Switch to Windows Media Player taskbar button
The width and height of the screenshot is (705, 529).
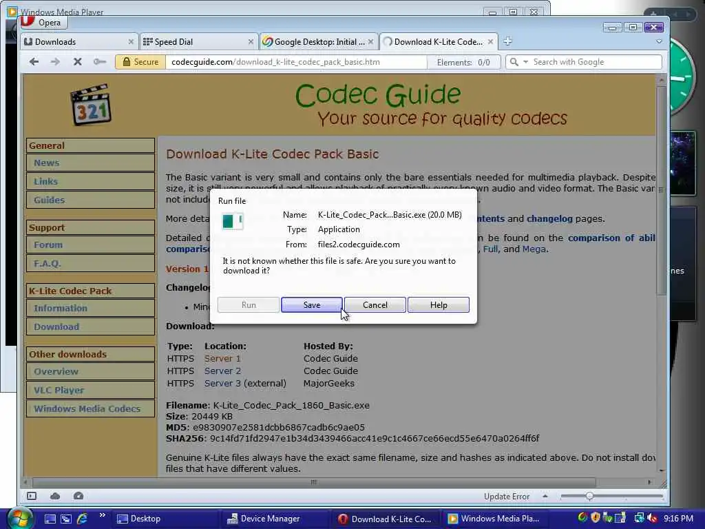point(496,519)
